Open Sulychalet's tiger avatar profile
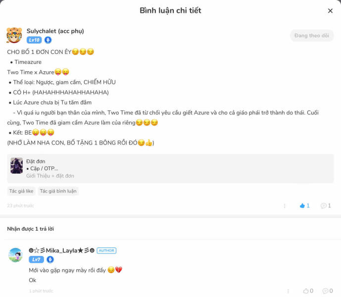 pos(14,36)
